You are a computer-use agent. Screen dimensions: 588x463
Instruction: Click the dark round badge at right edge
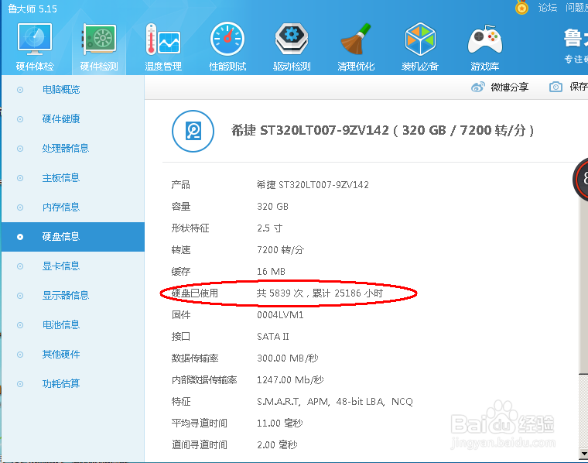581,180
